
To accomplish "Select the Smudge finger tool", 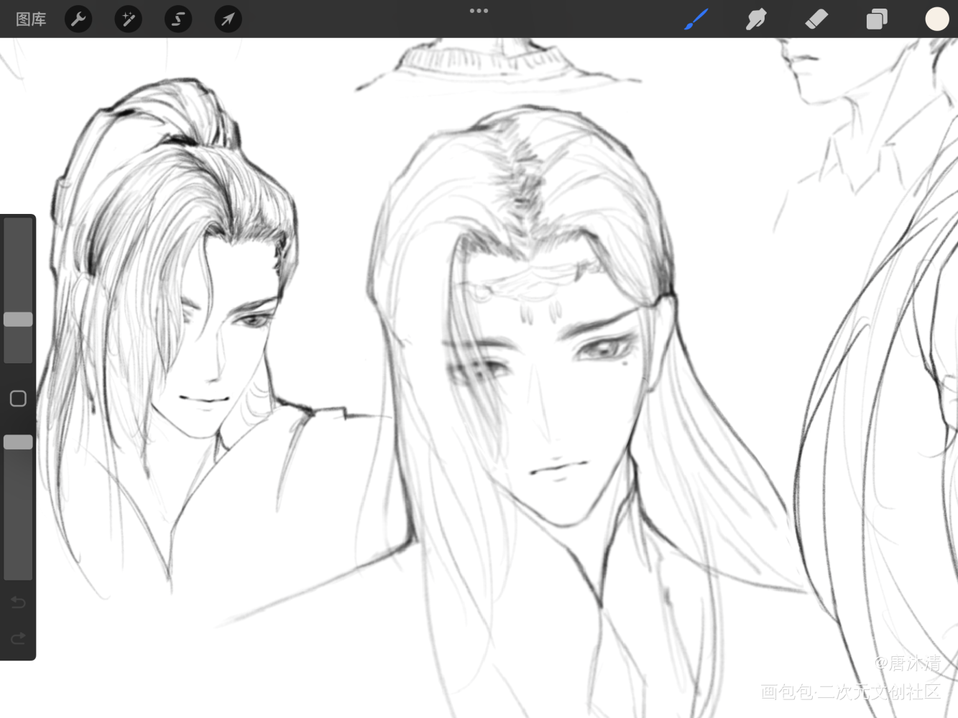I will coord(756,19).
